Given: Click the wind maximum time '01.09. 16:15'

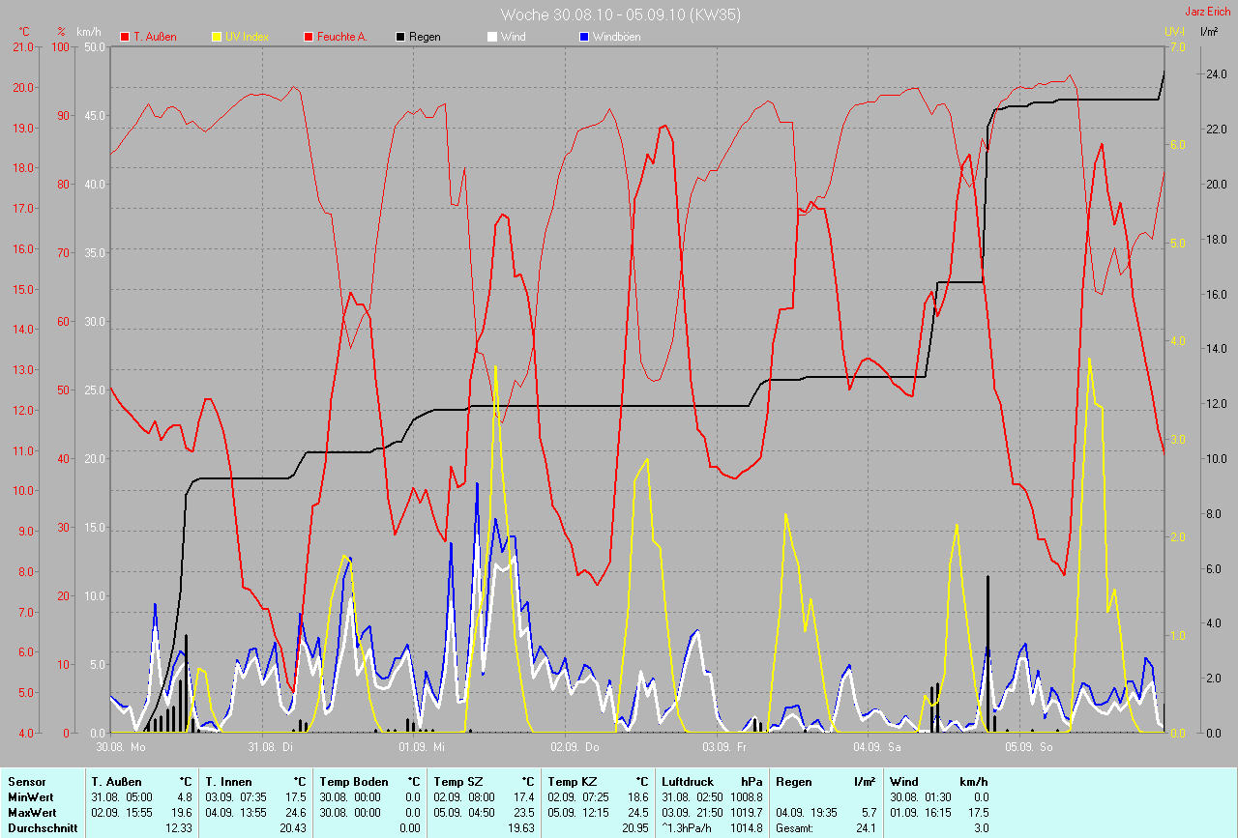Looking at the screenshot, I should [x=921, y=813].
